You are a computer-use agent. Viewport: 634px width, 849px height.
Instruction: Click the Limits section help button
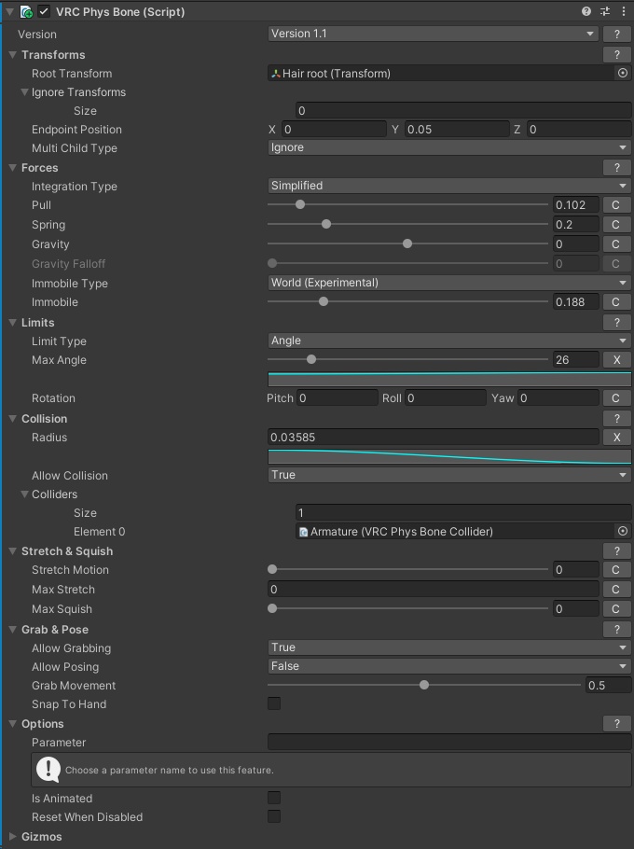pos(616,323)
